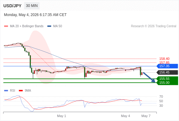Click the May 1 date axis label

(62, 116)
